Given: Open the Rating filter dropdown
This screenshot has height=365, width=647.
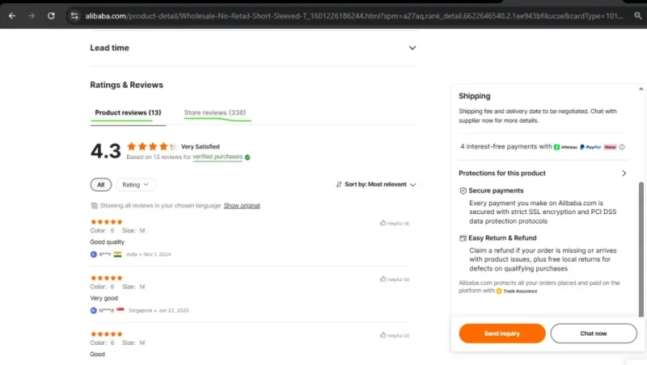Looking at the screenshot, I should coord(135,185).
